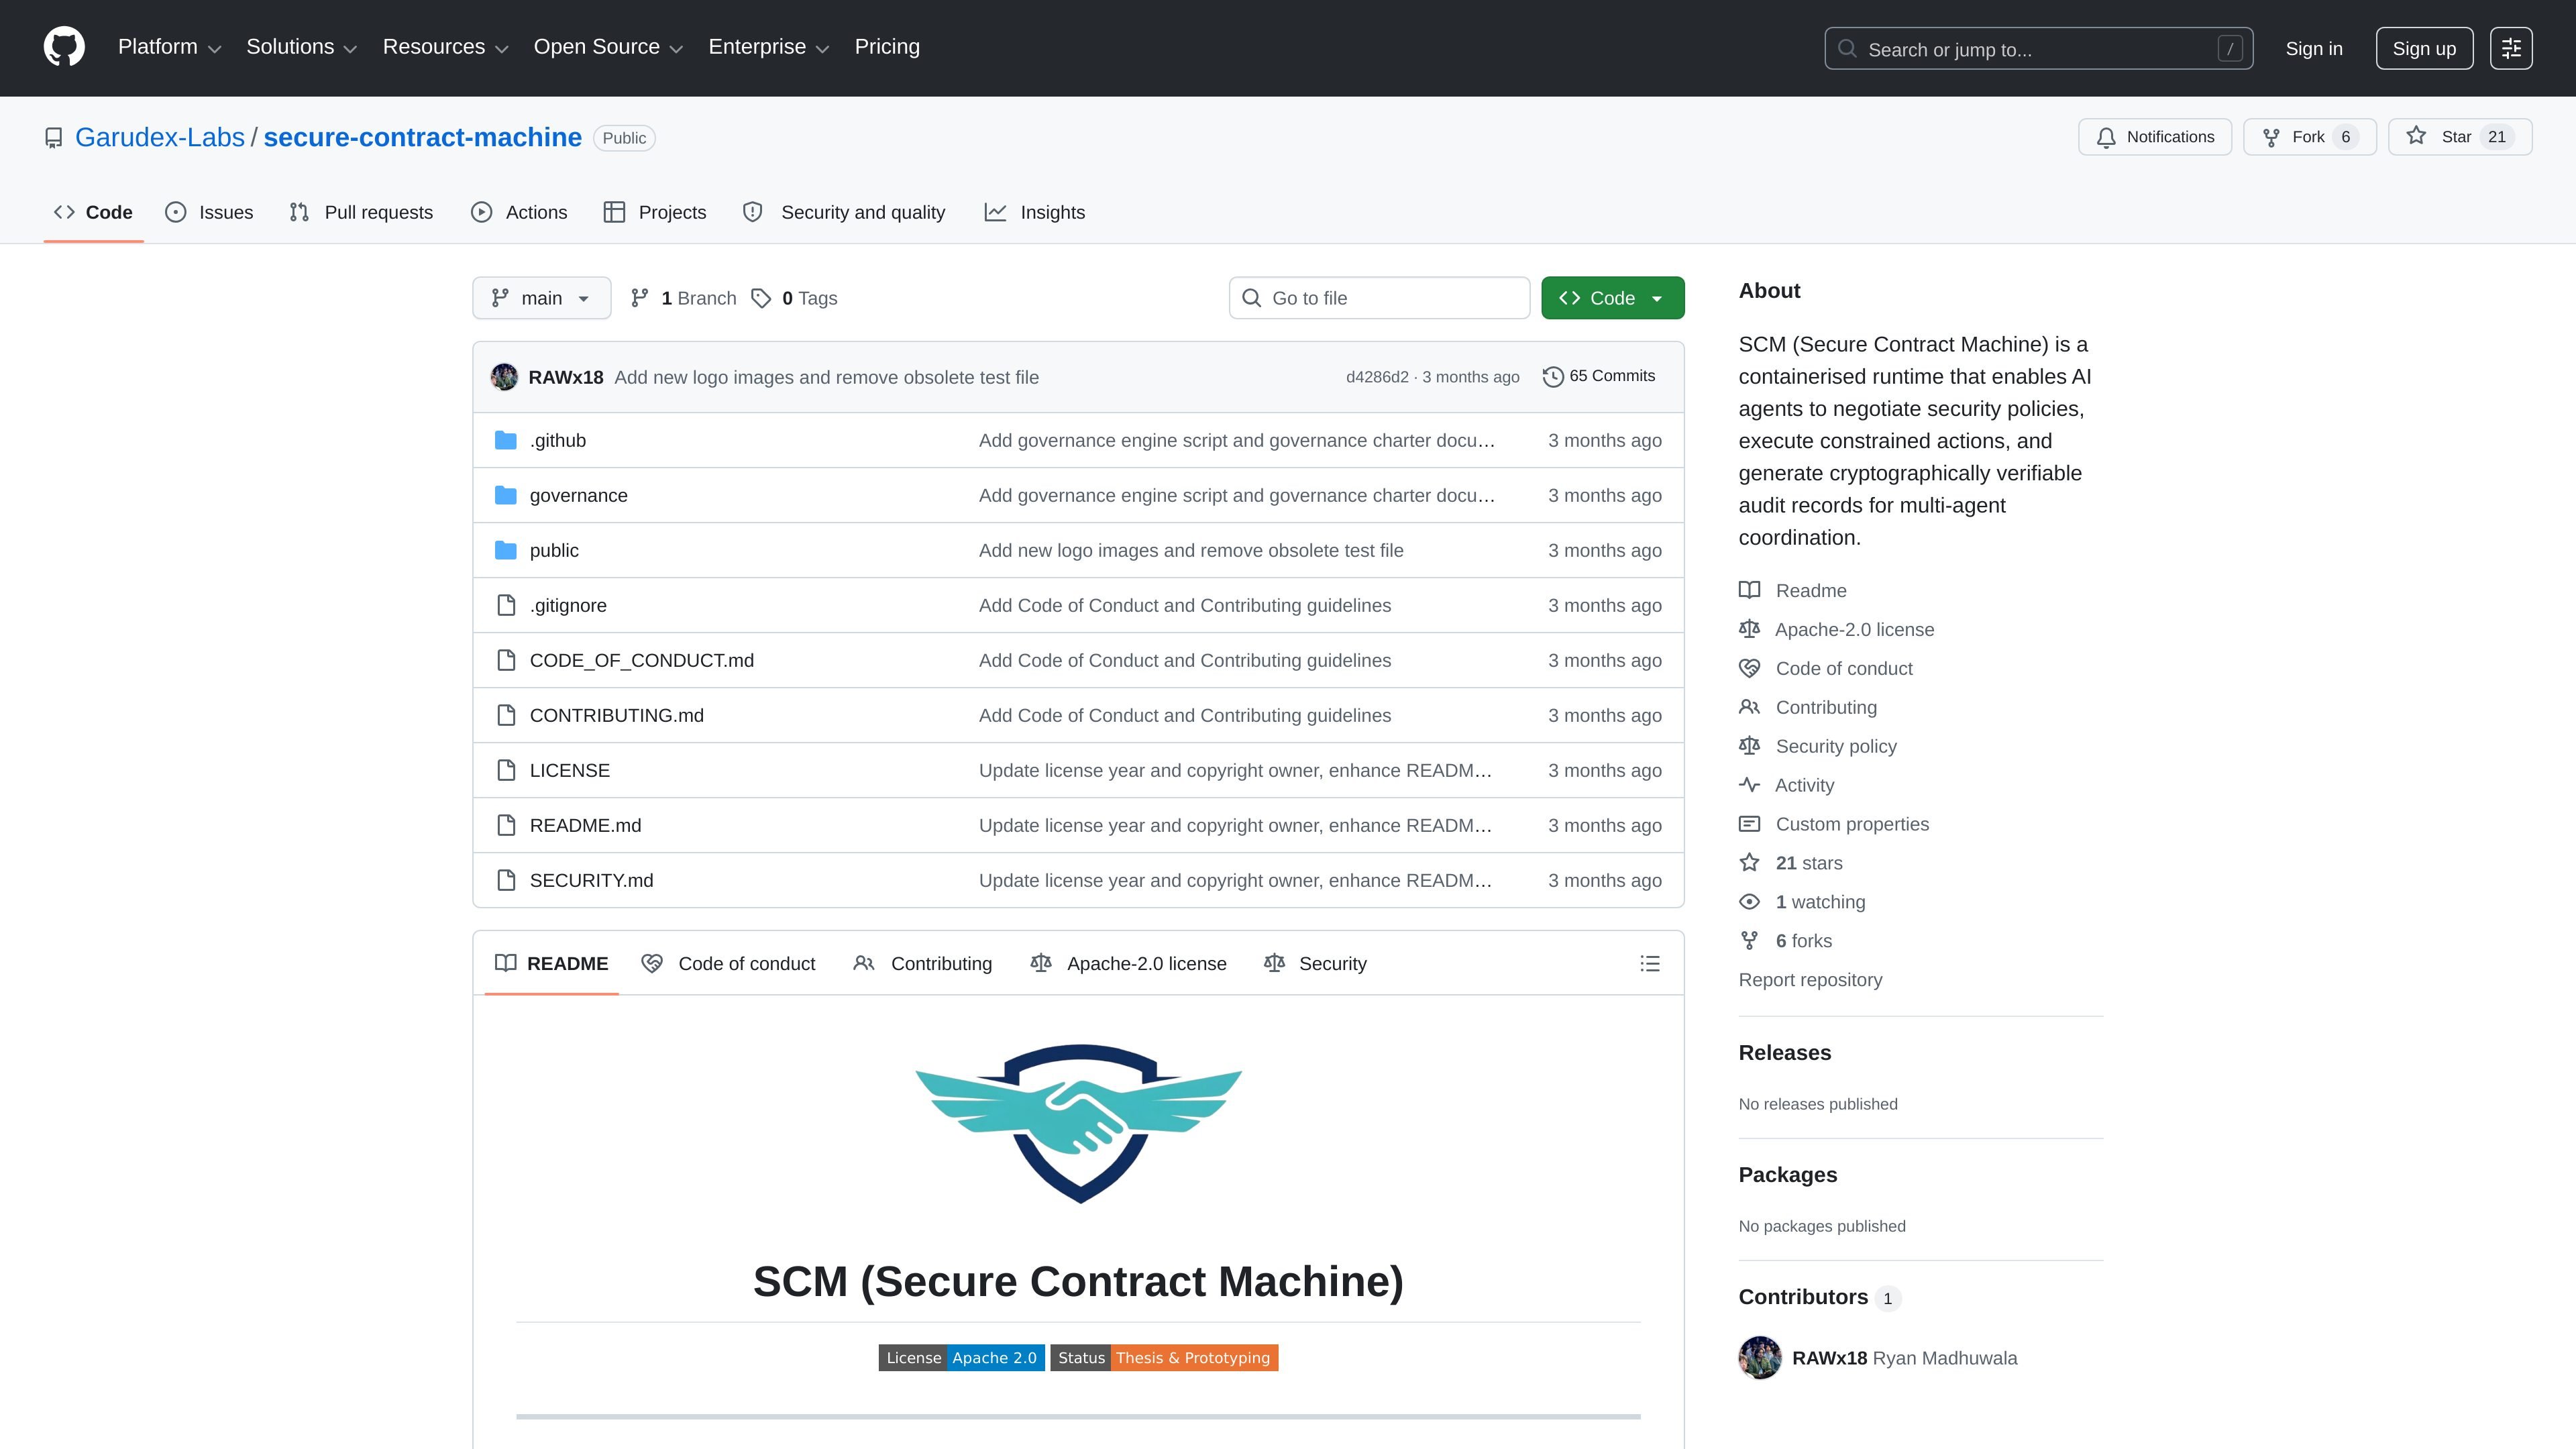Click the License Apache 2.0 badge
2576x1449 pixels.
point(962,1357)
